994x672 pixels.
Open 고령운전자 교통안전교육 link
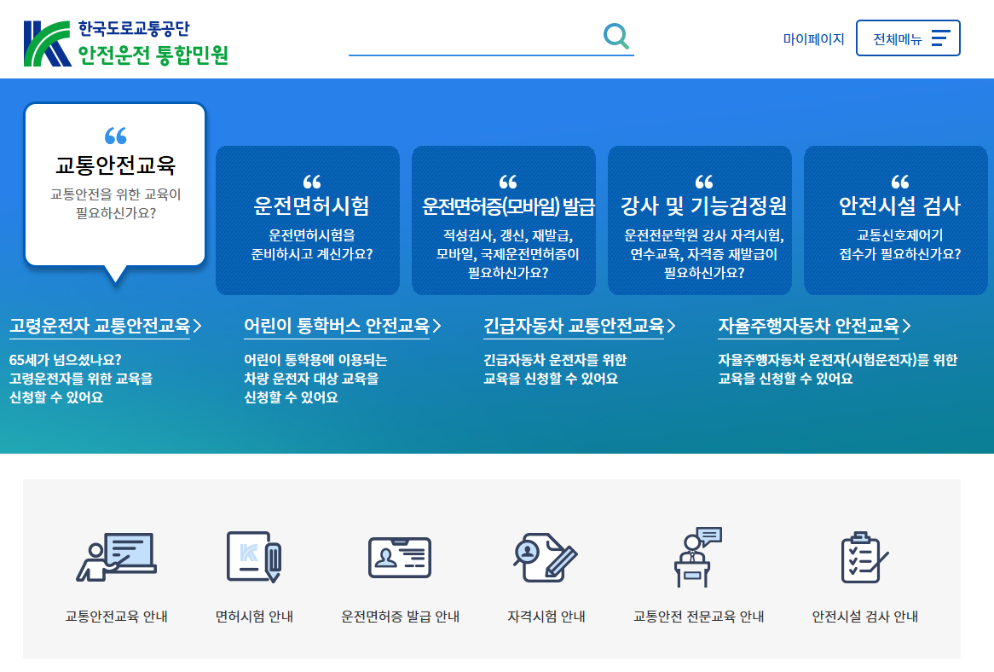tap(100, 326)
